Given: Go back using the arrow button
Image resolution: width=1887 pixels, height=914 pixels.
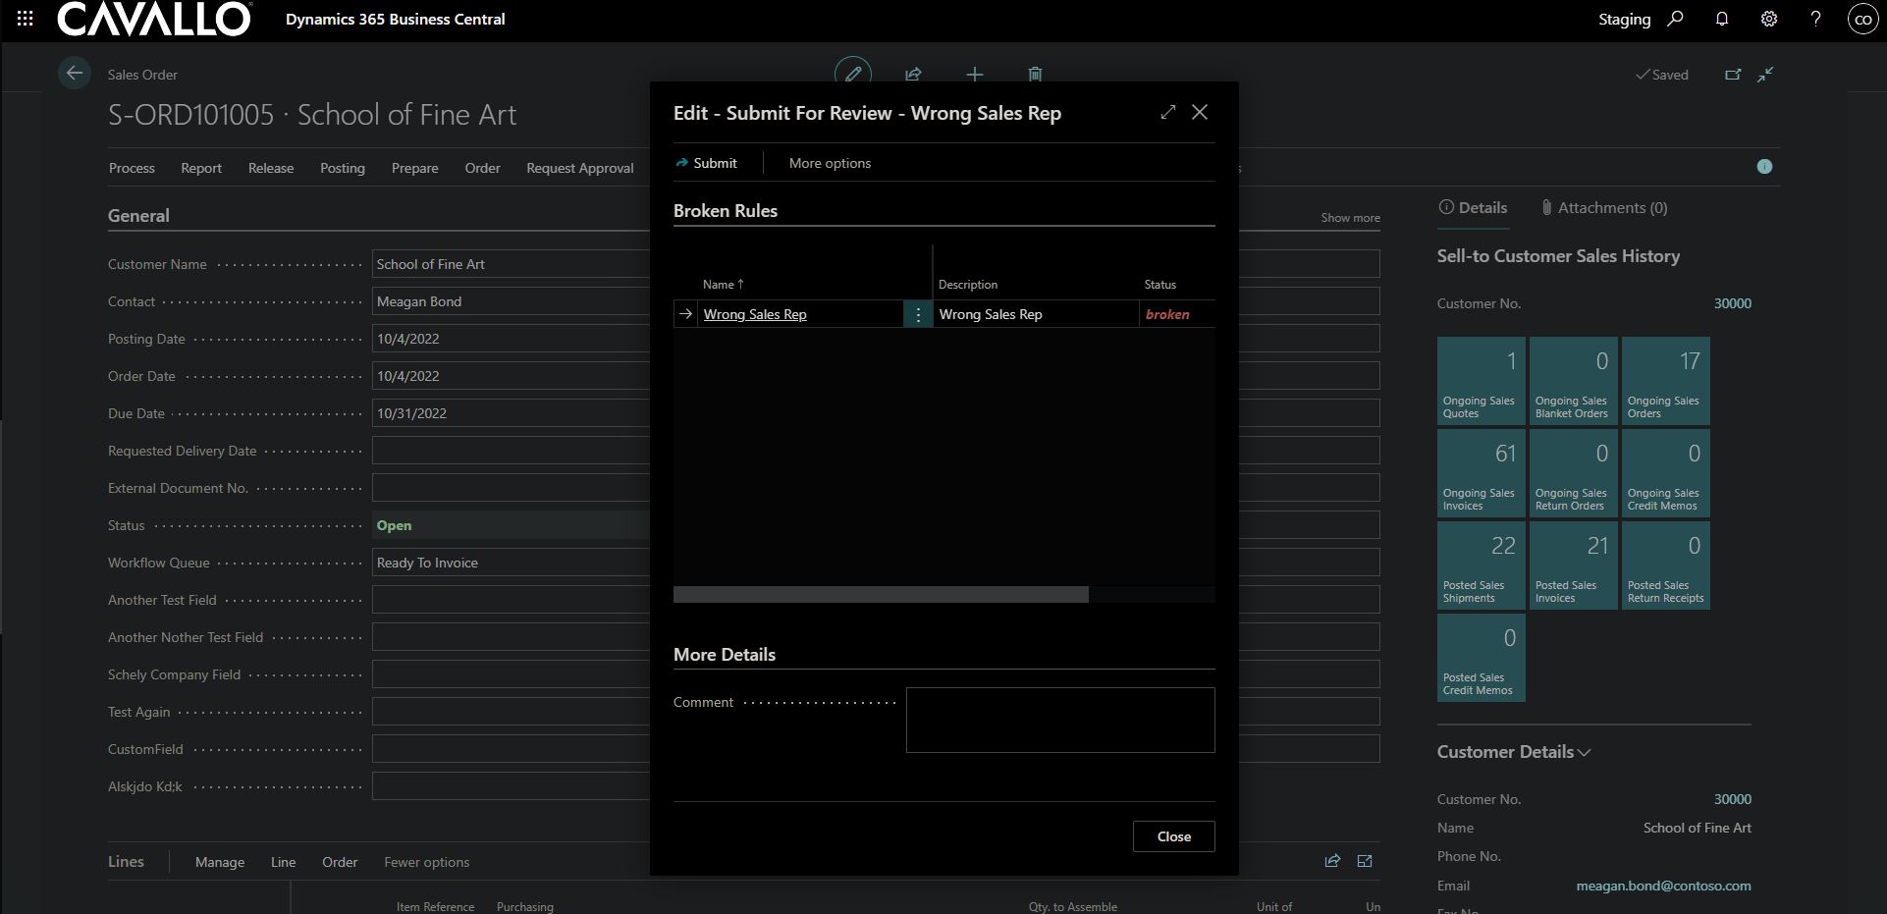Looking at the screenshot, I should pyautogui.click(x=74, y=74).
